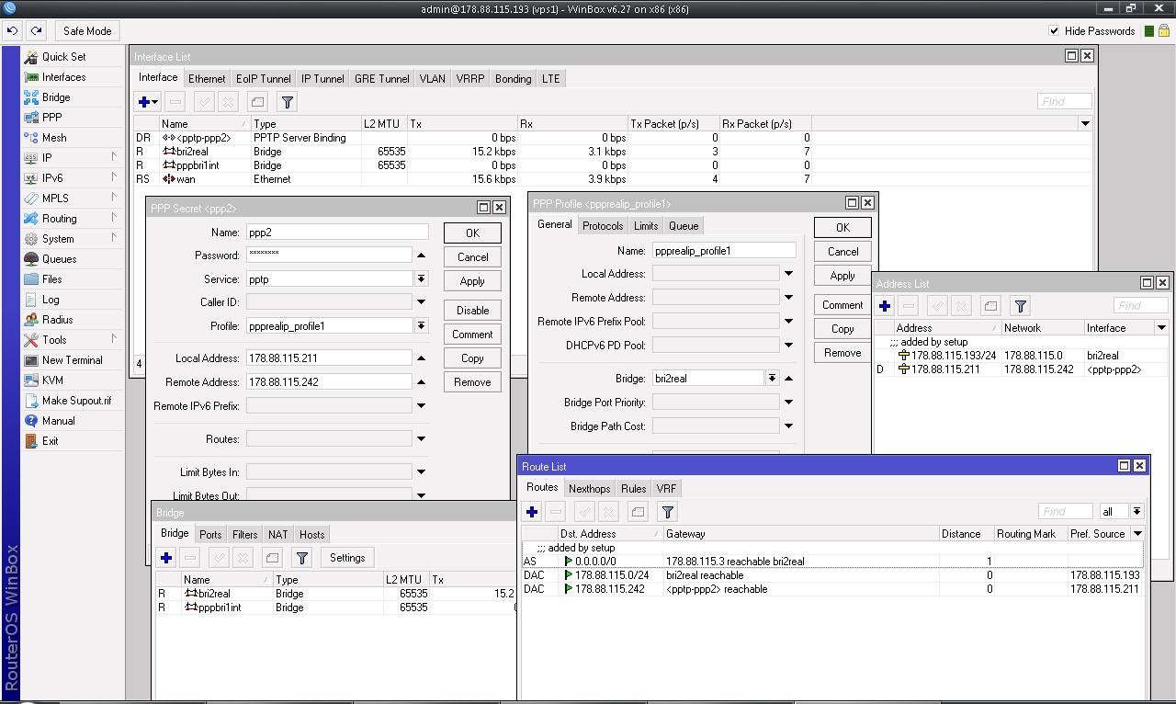Open the 'all' dropdown in Route List
Image resolution: width=1176 pixels, height=704 pixels.
(x=1136, y=511)
